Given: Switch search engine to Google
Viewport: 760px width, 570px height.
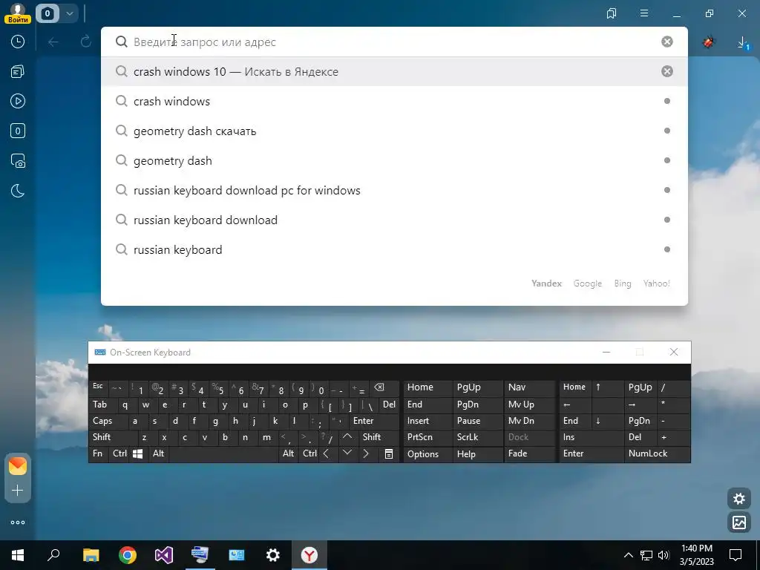Looking at the screenshot, I should 588,284.
